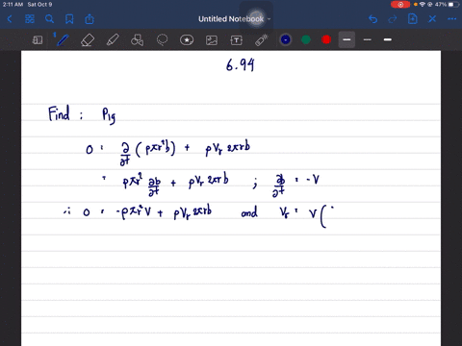Undo the last stroke
This screenshot has width=462, height=346.
(x=372, y=19)
